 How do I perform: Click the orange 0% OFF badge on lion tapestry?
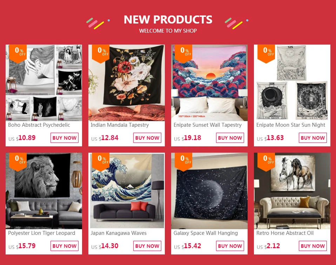pyautogui.click(x=18, y=162)
